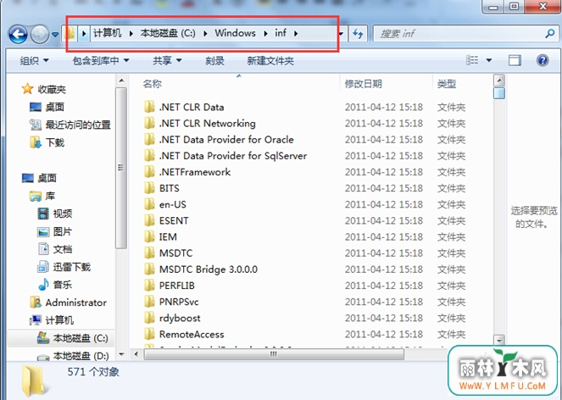Select the PERFLIB folder icon

pos(149,286)
